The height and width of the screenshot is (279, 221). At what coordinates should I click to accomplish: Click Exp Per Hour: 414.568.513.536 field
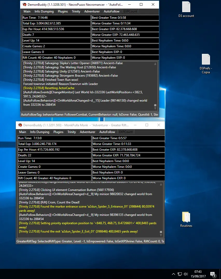coord(56,29)
